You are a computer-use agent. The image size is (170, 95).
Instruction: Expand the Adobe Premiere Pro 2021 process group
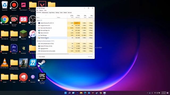click(37, 23)
